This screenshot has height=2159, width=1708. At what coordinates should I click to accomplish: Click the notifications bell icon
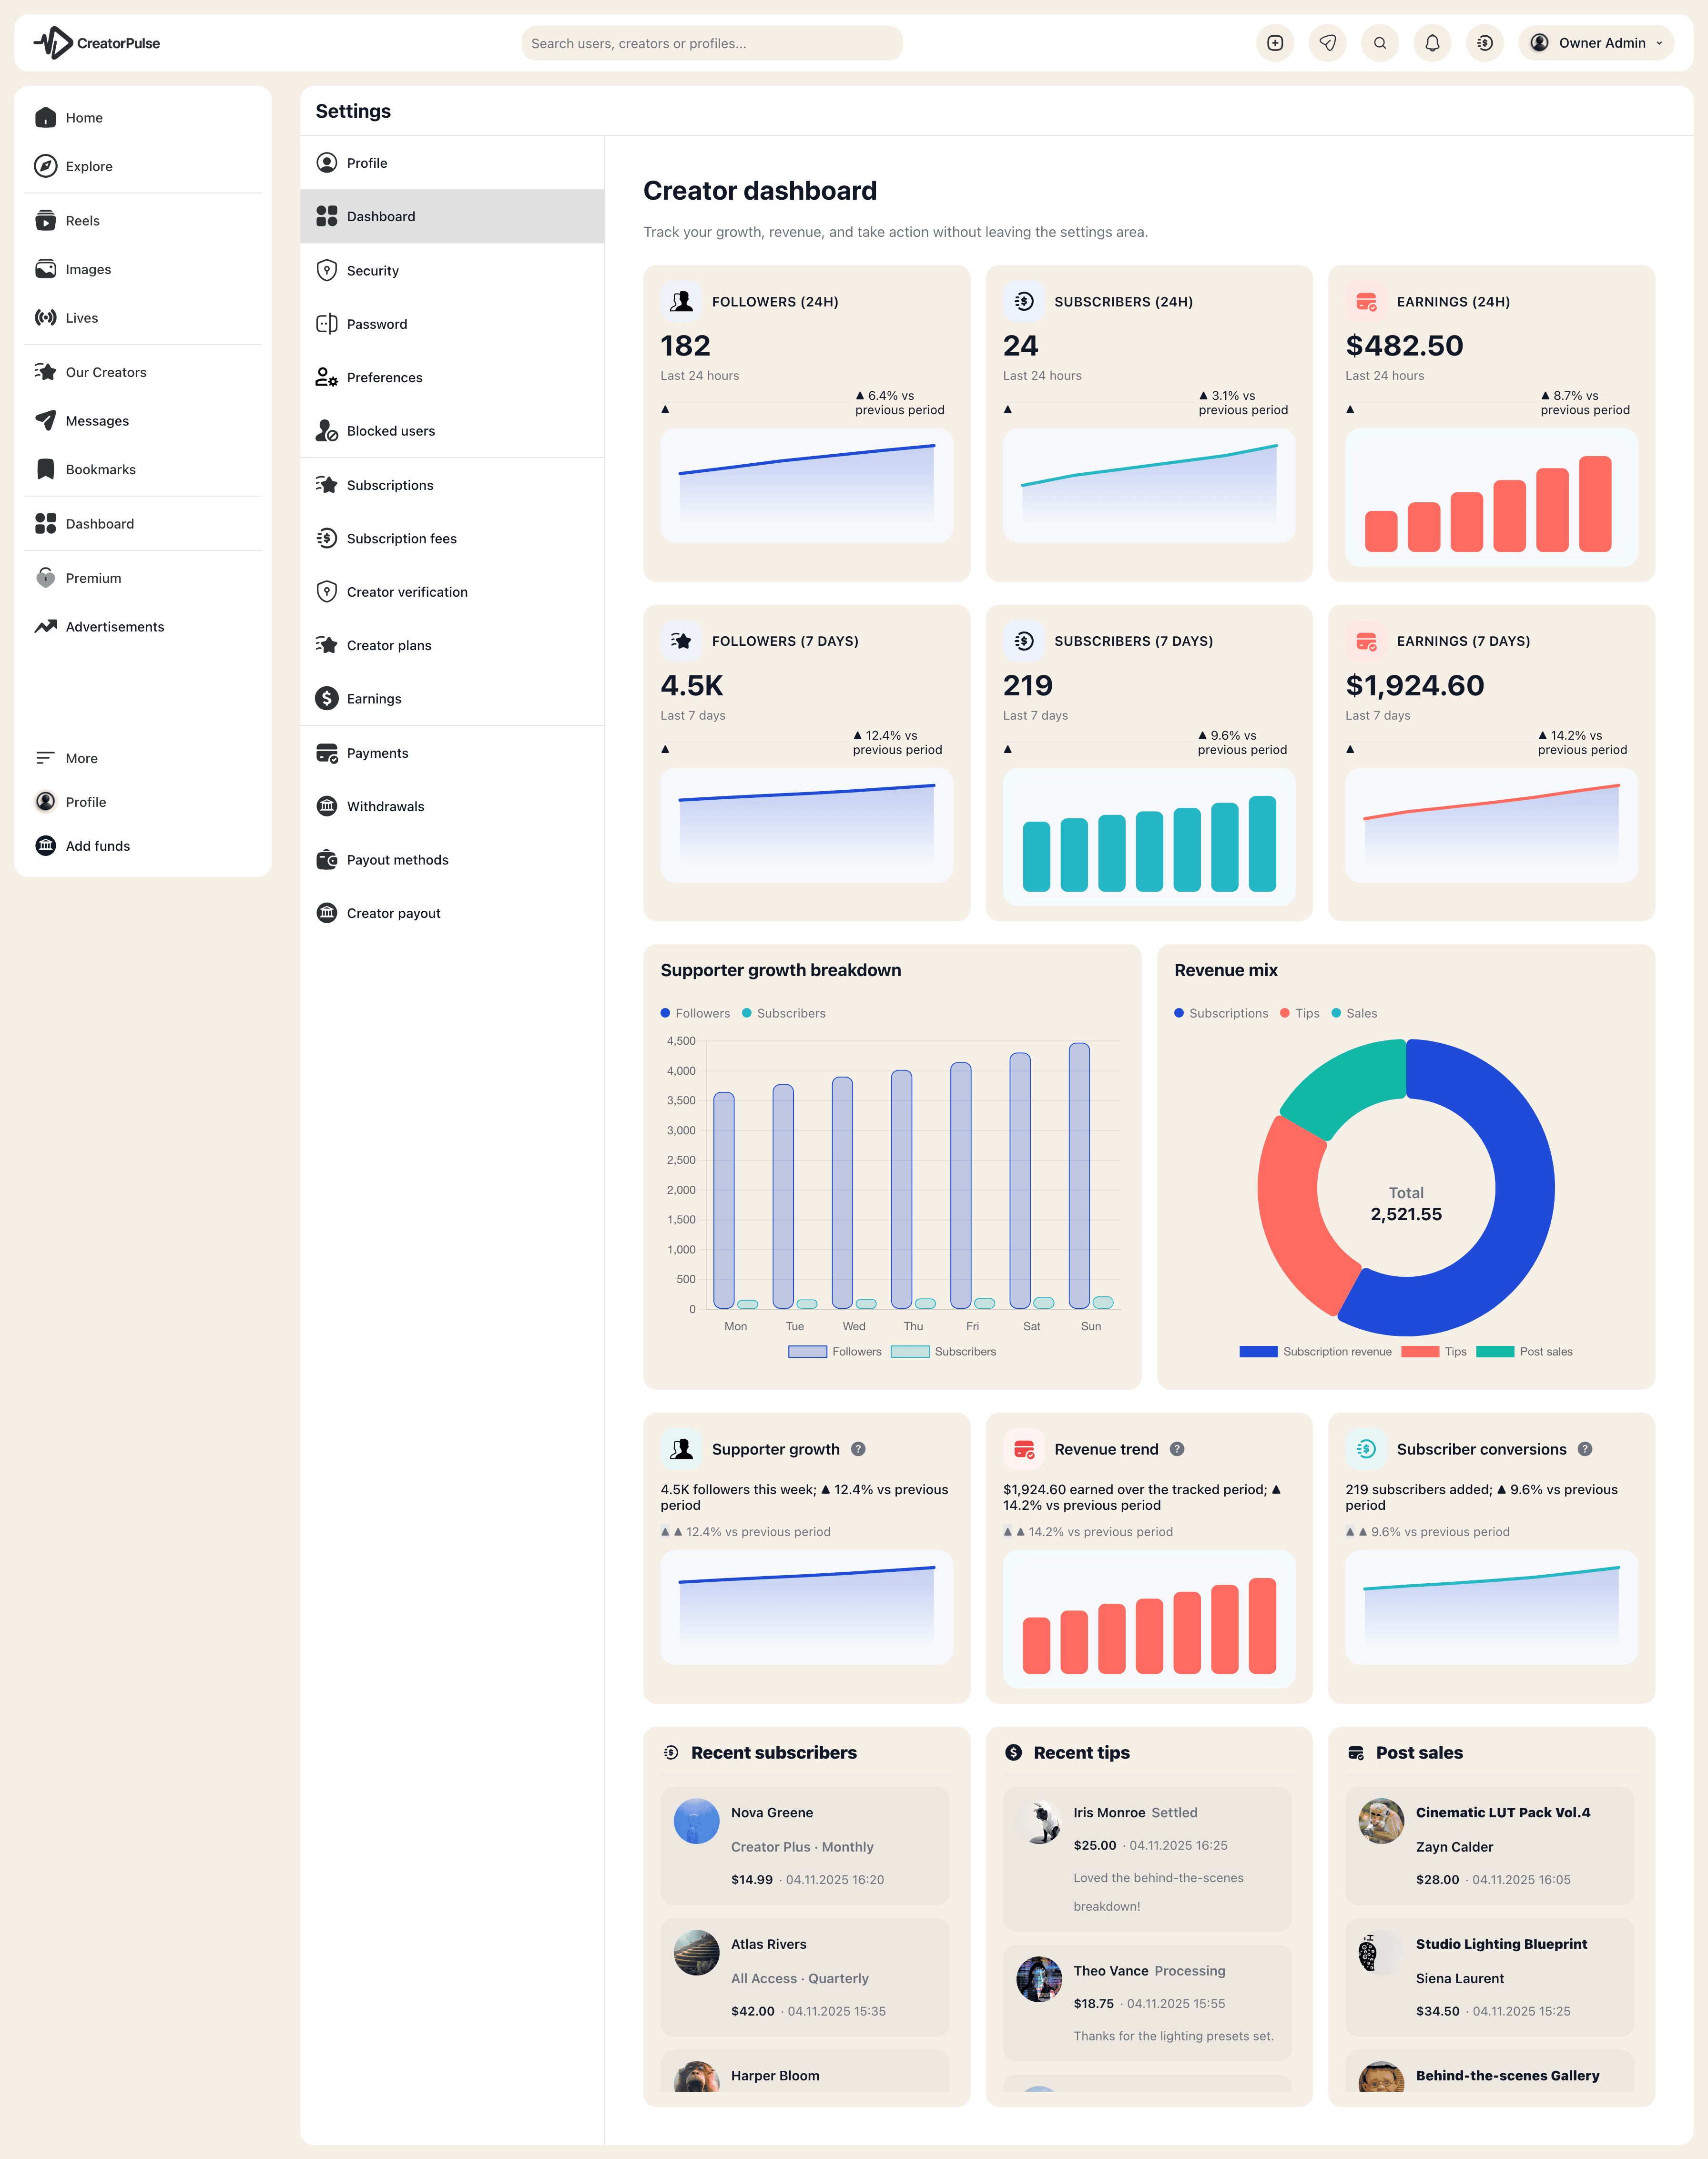click(x=1432, y=43)
